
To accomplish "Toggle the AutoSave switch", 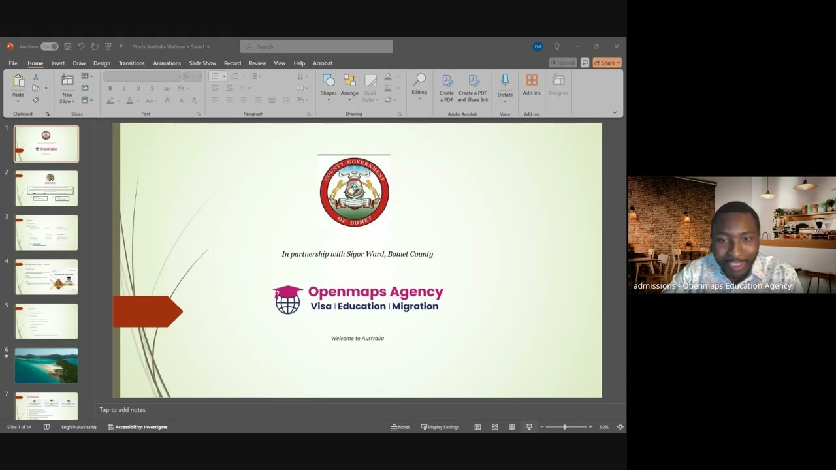I will click(x=50, y=46).
